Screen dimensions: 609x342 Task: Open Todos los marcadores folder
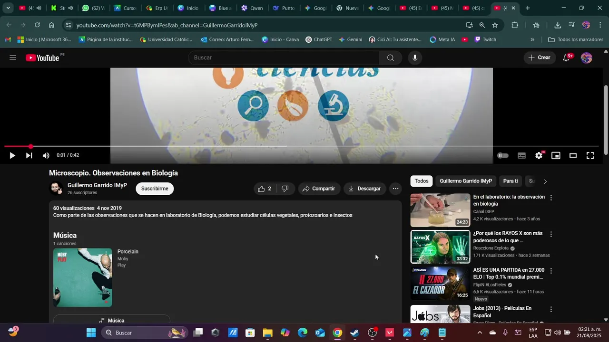[576, 39]
